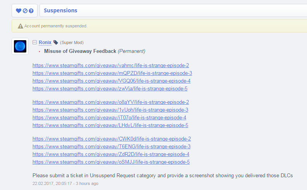Open the 1yUoh life-is-strange-episode-3 link
Image resolution: width=307 pixels, height=190 pixels.
click(110, 110)
